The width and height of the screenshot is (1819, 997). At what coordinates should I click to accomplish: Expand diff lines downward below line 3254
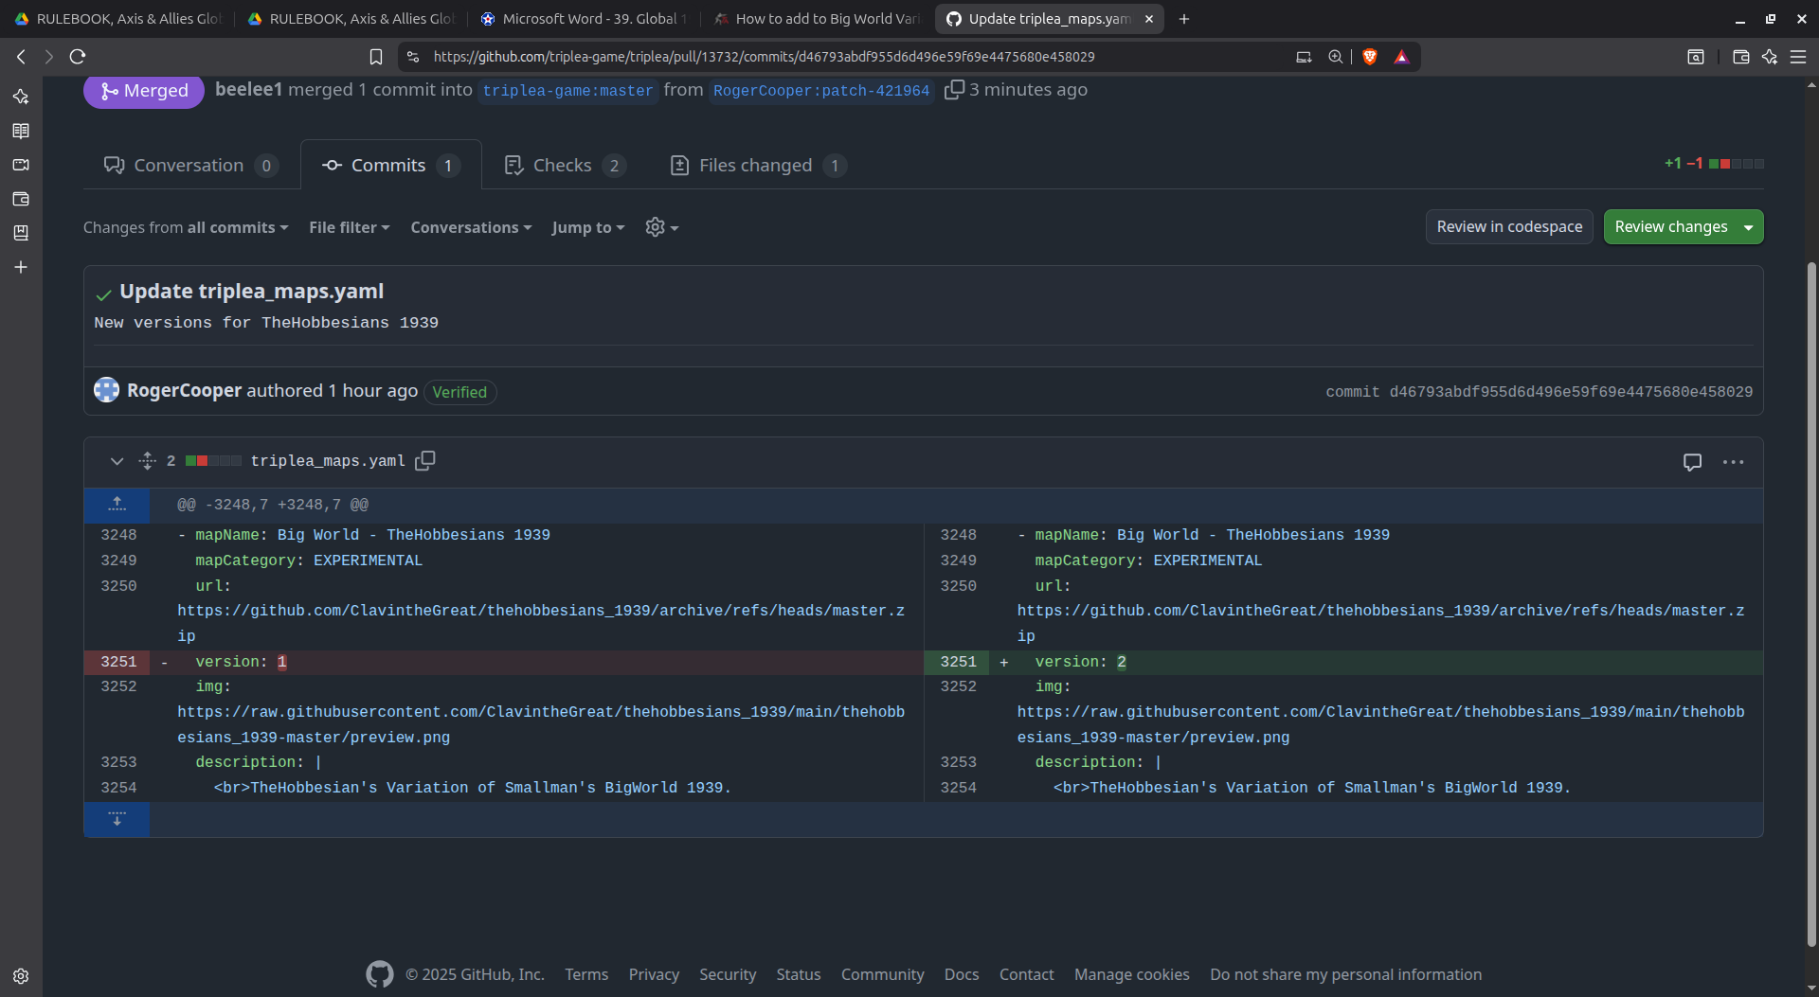117,819
